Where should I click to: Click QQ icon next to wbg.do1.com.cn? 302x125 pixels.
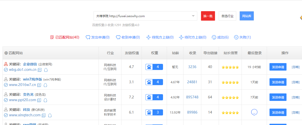[46, 70]
